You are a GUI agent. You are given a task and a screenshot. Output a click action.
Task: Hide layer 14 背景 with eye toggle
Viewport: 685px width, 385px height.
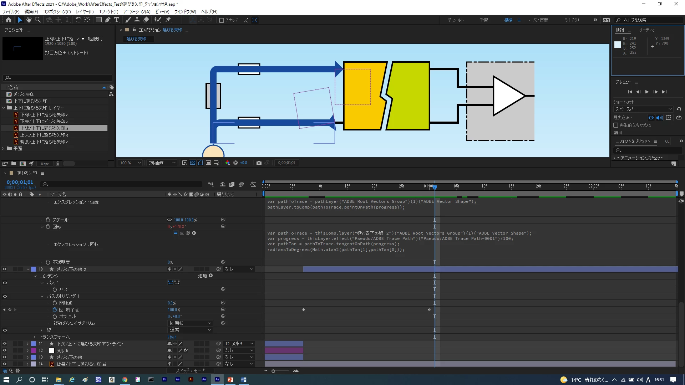[5, 364]
